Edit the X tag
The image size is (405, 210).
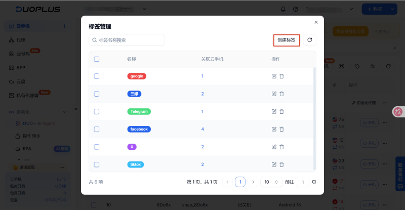pos(274,147)
